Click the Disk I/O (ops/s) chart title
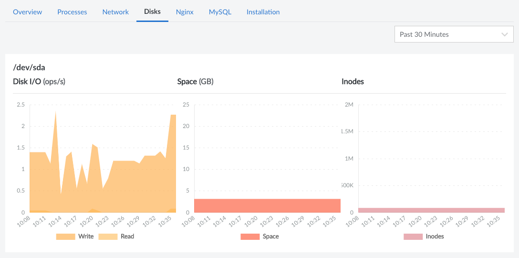This screenshot has width=519, height=258. 39,82
